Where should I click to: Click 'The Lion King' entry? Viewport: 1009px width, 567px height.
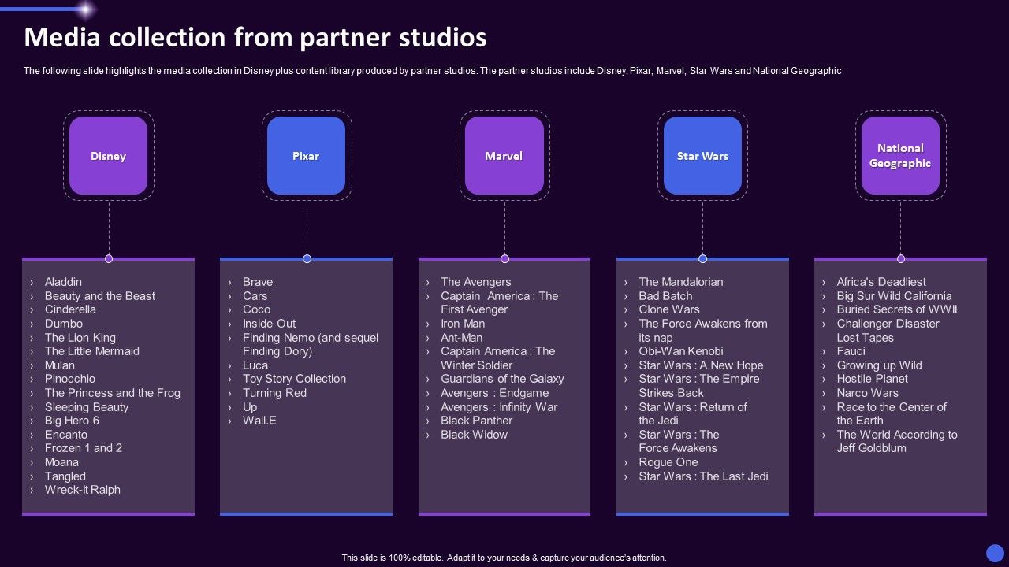click(80, 338)
